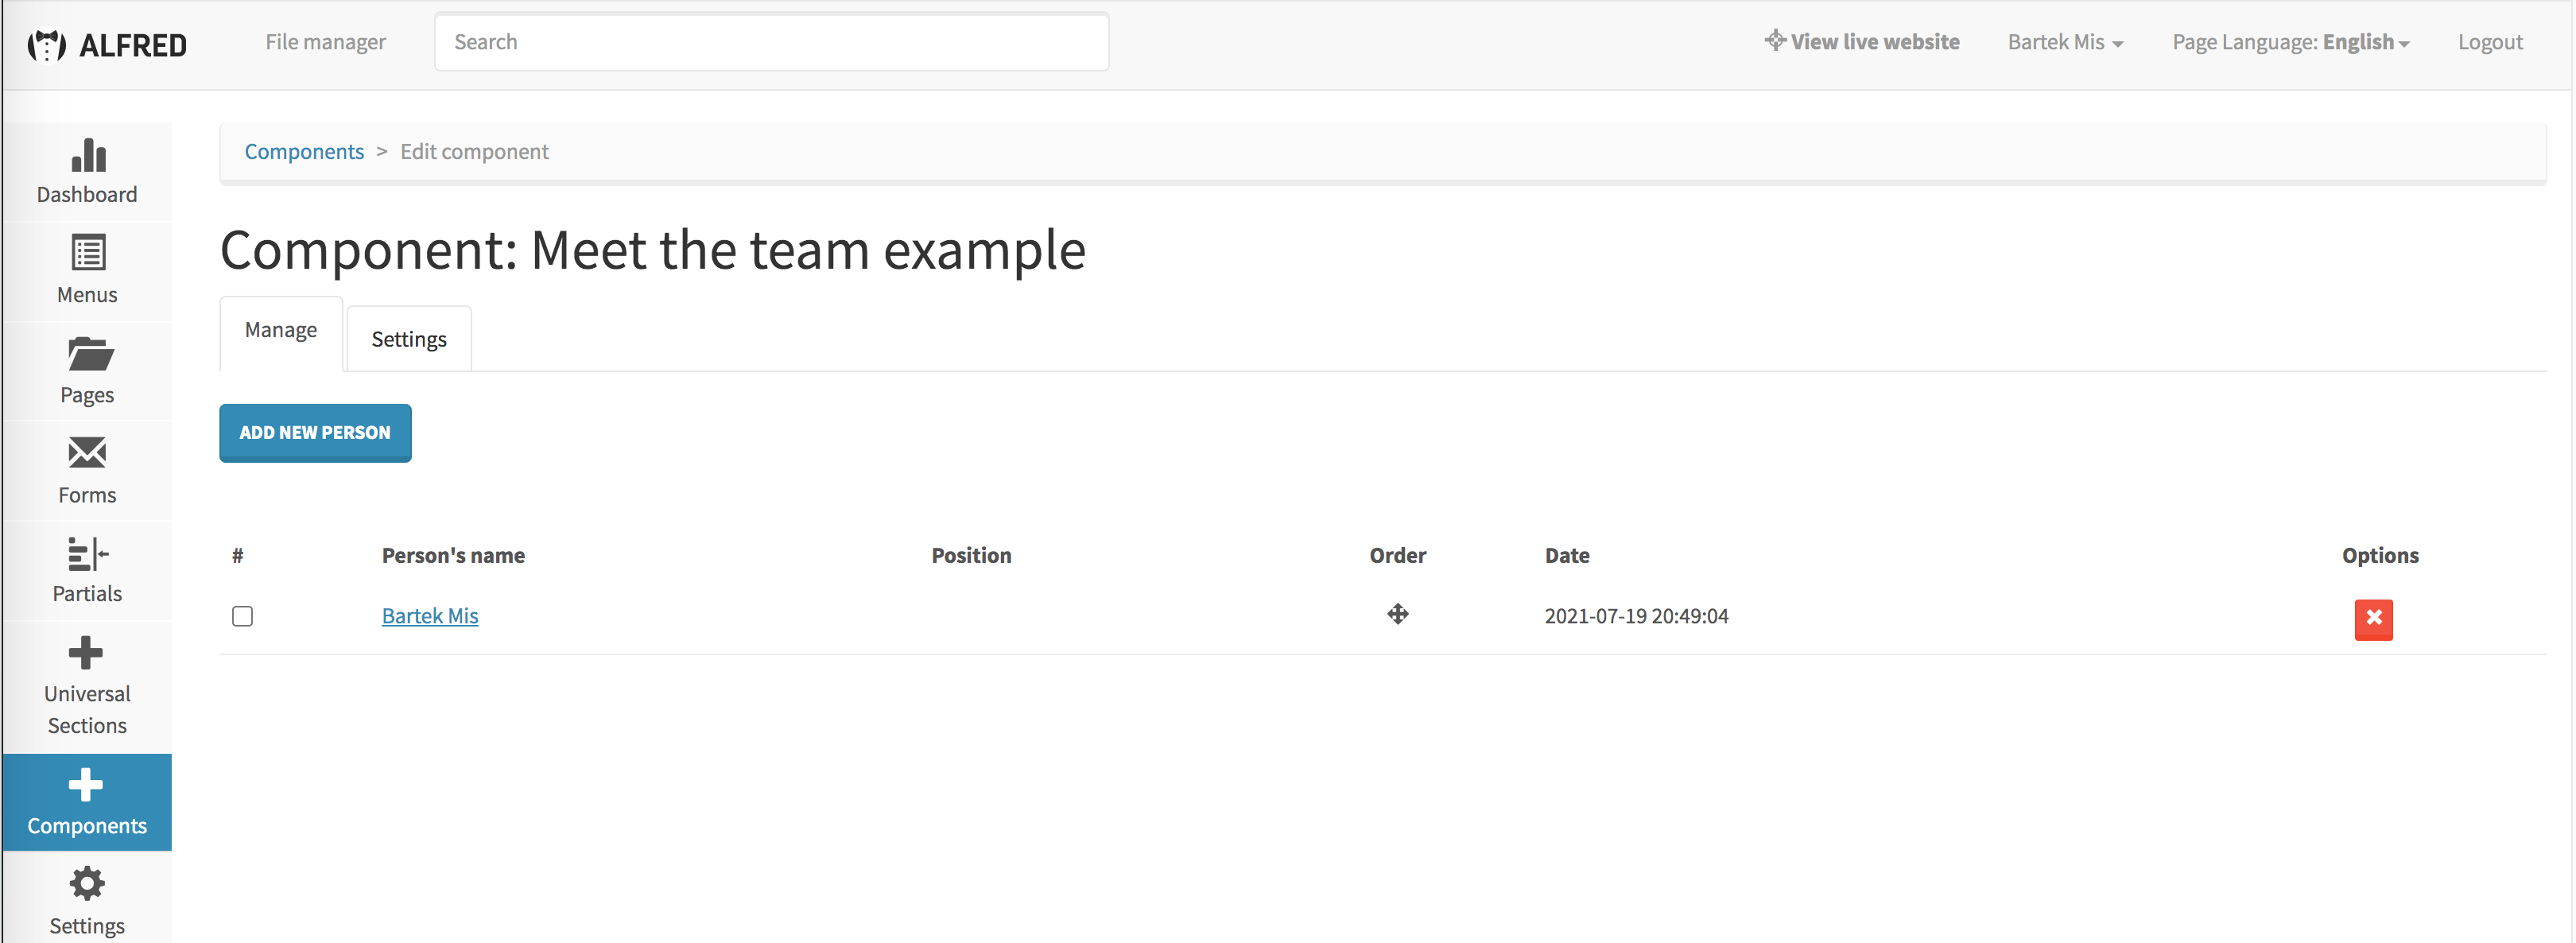The height and width of the screenshot is (943, 2576).
Task: Delete the Bartek Mis entry with red X
Action: click(x=2374, y=620)
